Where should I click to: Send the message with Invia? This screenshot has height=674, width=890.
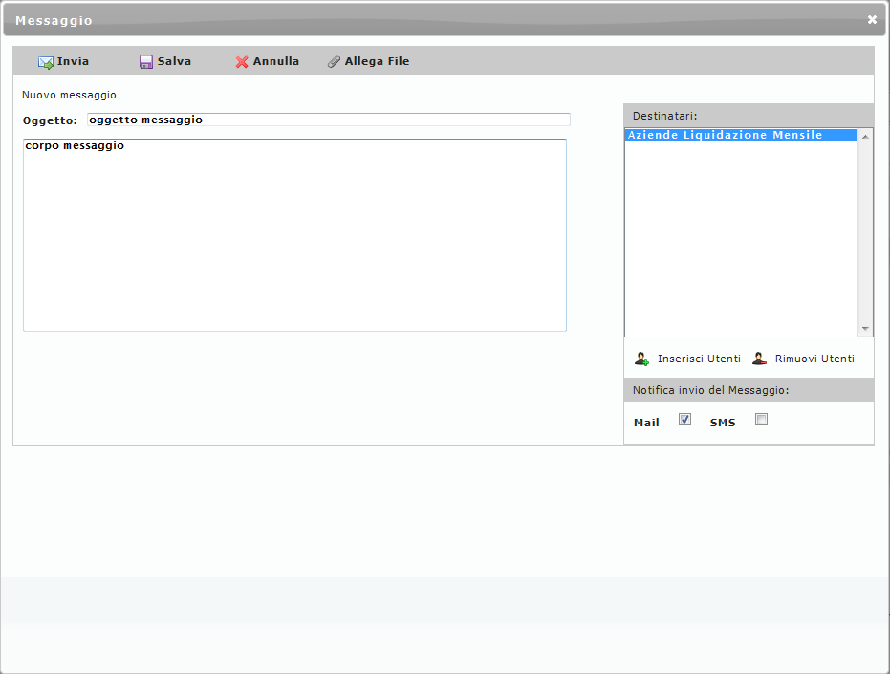click(73, 61)
